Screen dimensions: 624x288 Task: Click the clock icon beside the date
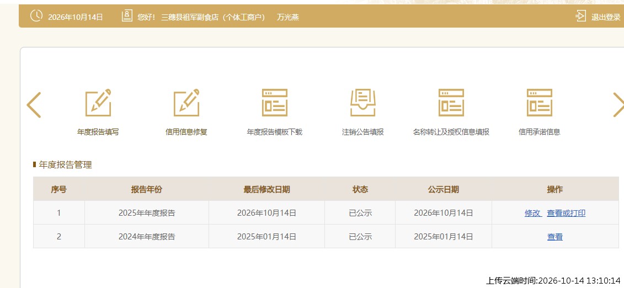coord(36,17)
